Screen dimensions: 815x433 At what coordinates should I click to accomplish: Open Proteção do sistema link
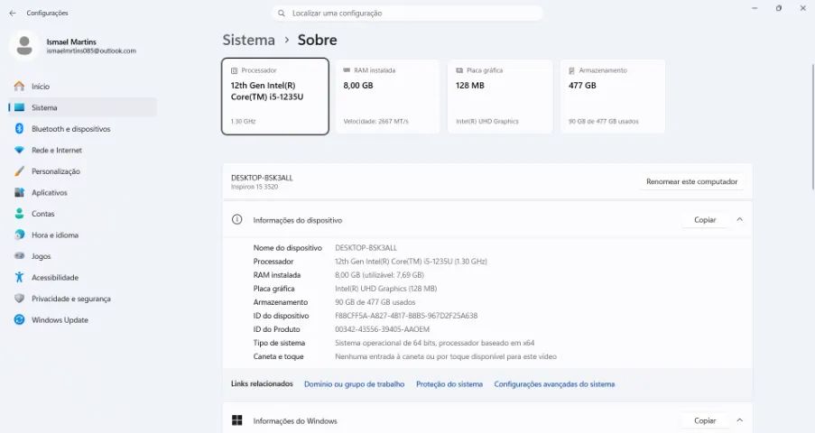pos(449,384)
